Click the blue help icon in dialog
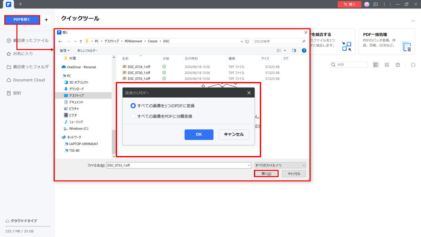The height and width of the screenshot is (237, 421). pos(304,50)
